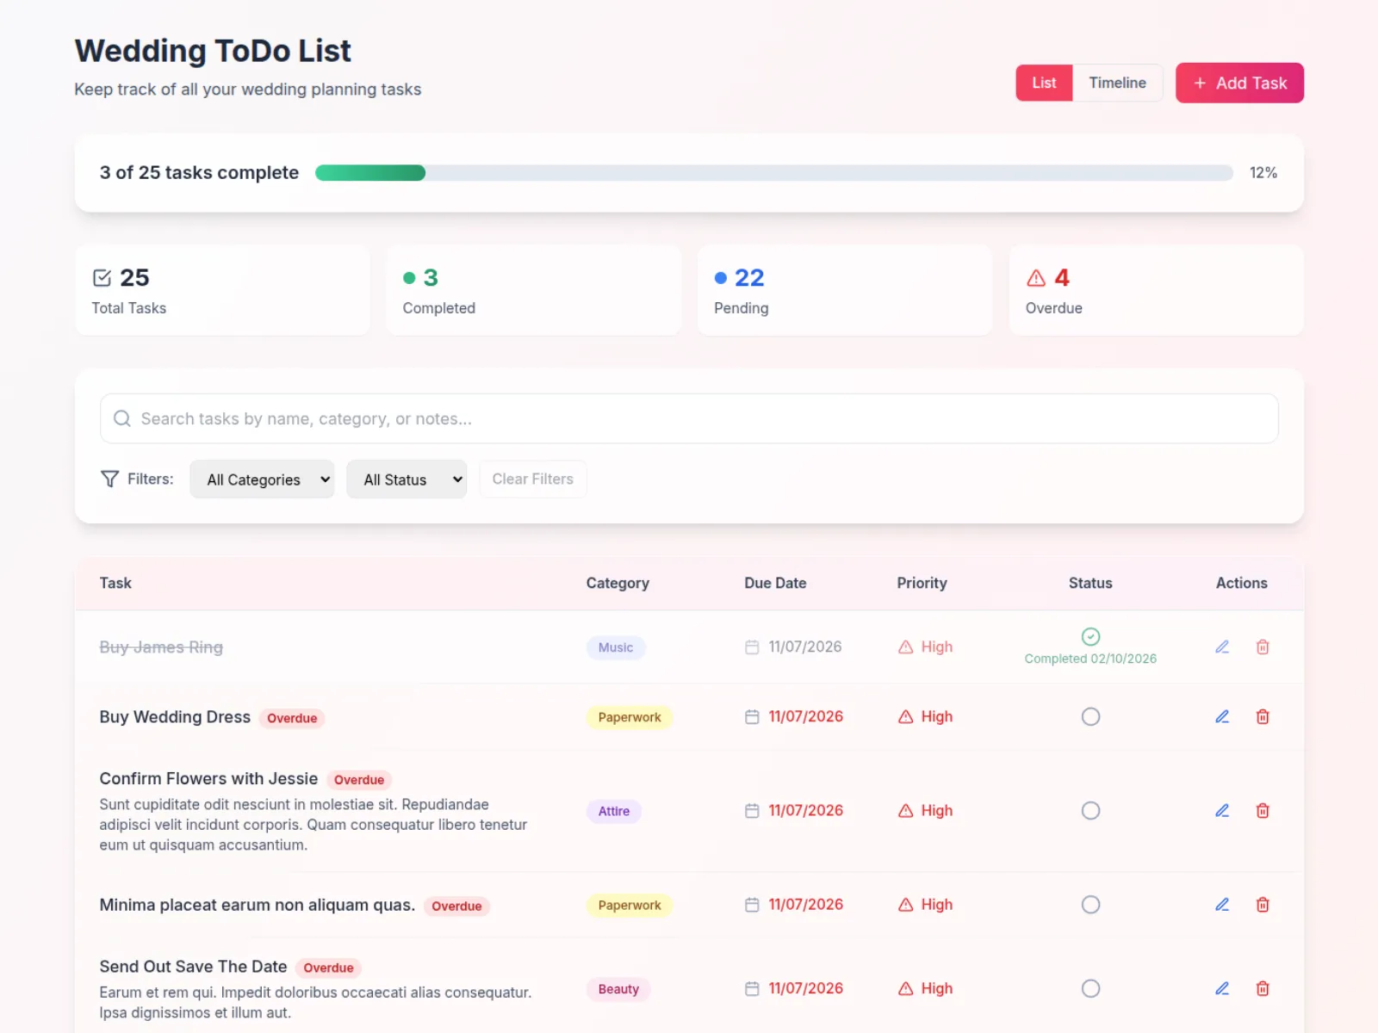The height and width of the screenshot is (1033, 1378).
Task: Mark Minima placeat earum task complete
Action: tap(1090, 904)
